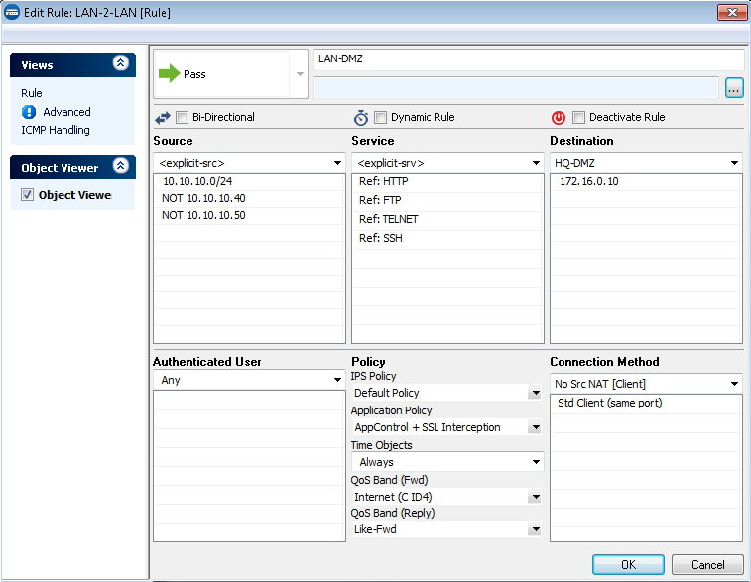Click the empty description field
751x582 pixels.
(x=516, y=88)
